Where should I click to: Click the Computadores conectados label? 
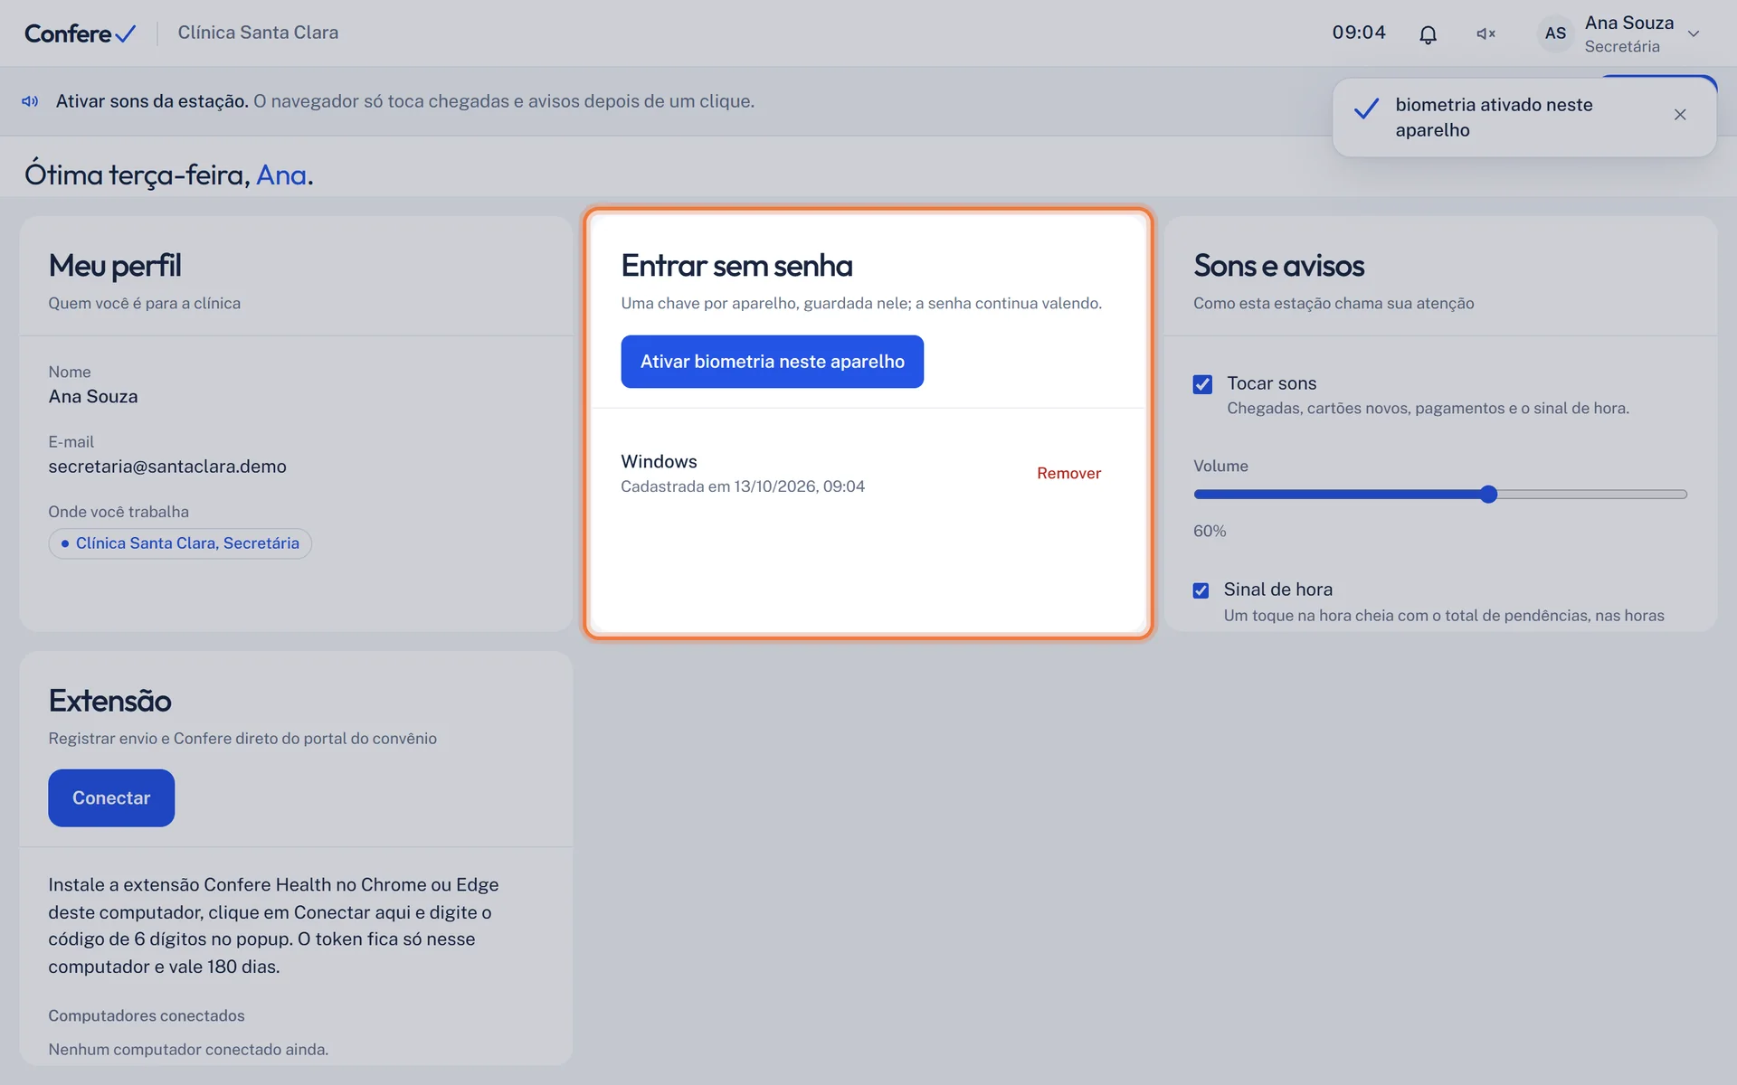147,1015
